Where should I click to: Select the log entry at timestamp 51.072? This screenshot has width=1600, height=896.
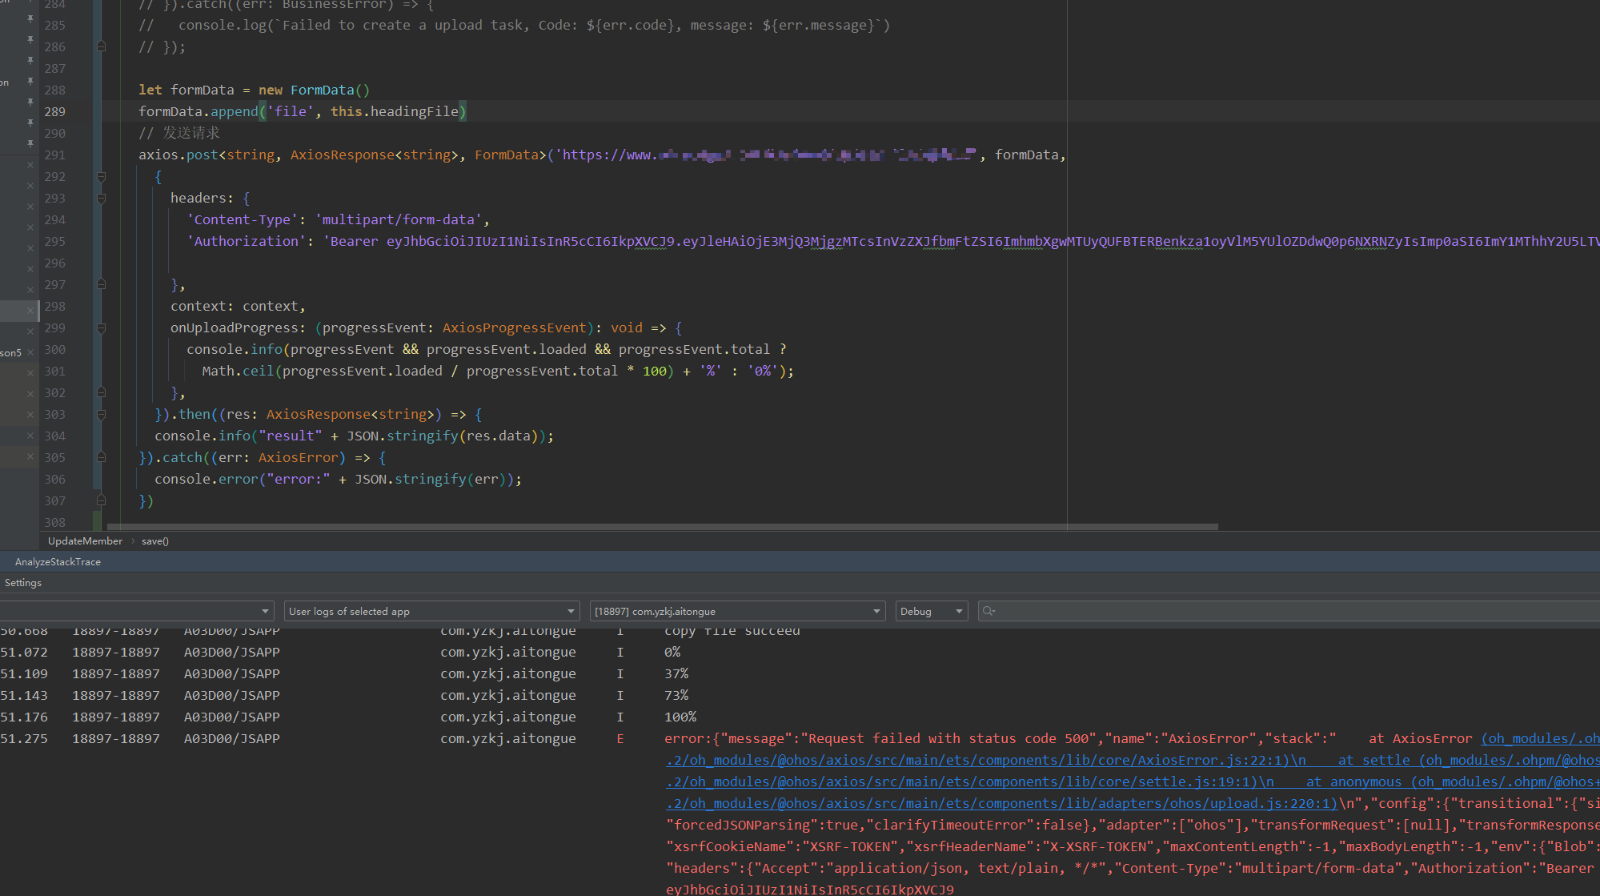[800, 652]
